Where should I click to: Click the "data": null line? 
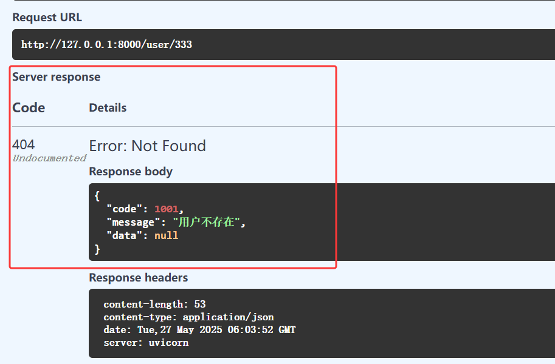(142, 236)
